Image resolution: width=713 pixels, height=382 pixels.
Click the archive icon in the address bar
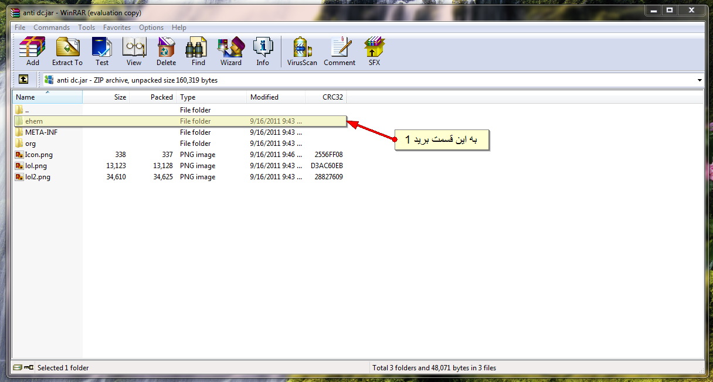49,80
